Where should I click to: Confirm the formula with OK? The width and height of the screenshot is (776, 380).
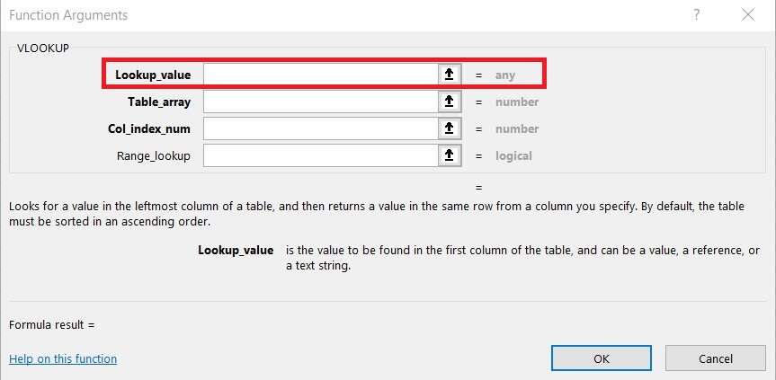click(x=602, y=358)
